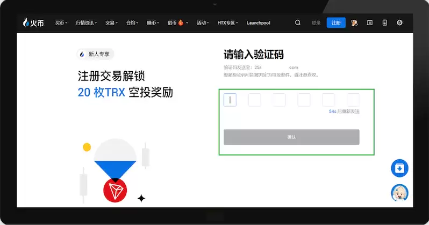This screenshot has height=225, width=429.
Task: Select the last verification code digit box
Action: click(x=353, y=100)
